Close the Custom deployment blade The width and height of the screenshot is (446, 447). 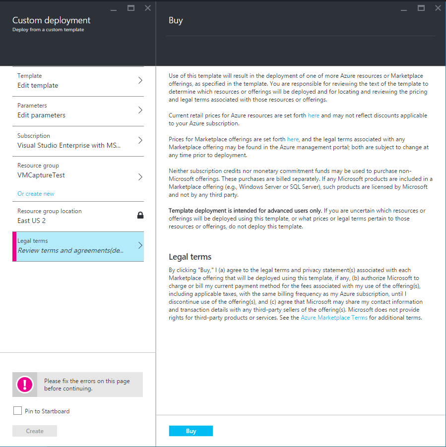tap(148, 8)
